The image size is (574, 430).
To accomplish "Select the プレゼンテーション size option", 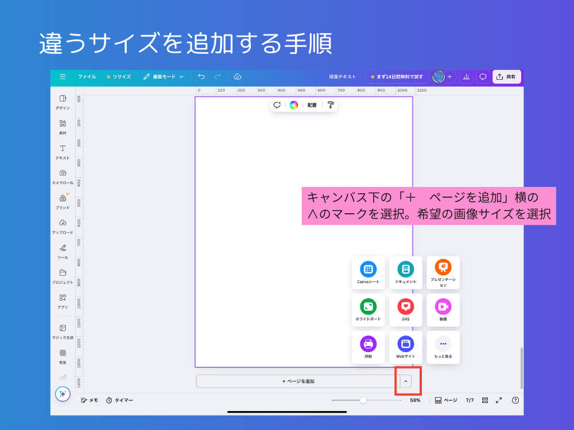I will click(x=443, y=269).
